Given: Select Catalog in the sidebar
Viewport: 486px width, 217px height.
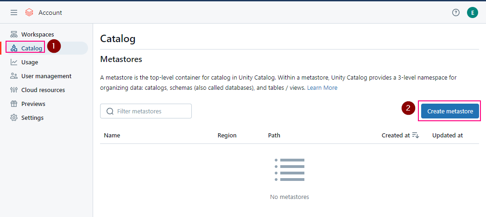Looking at the screenshot, I should 32,48.
